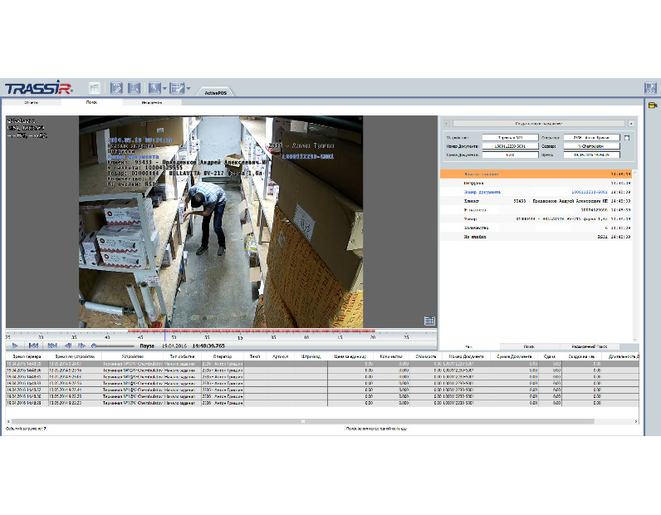Click the Сервер field V-Chembulatov
The height and width of the screenshot is (515, 661).
591,146
